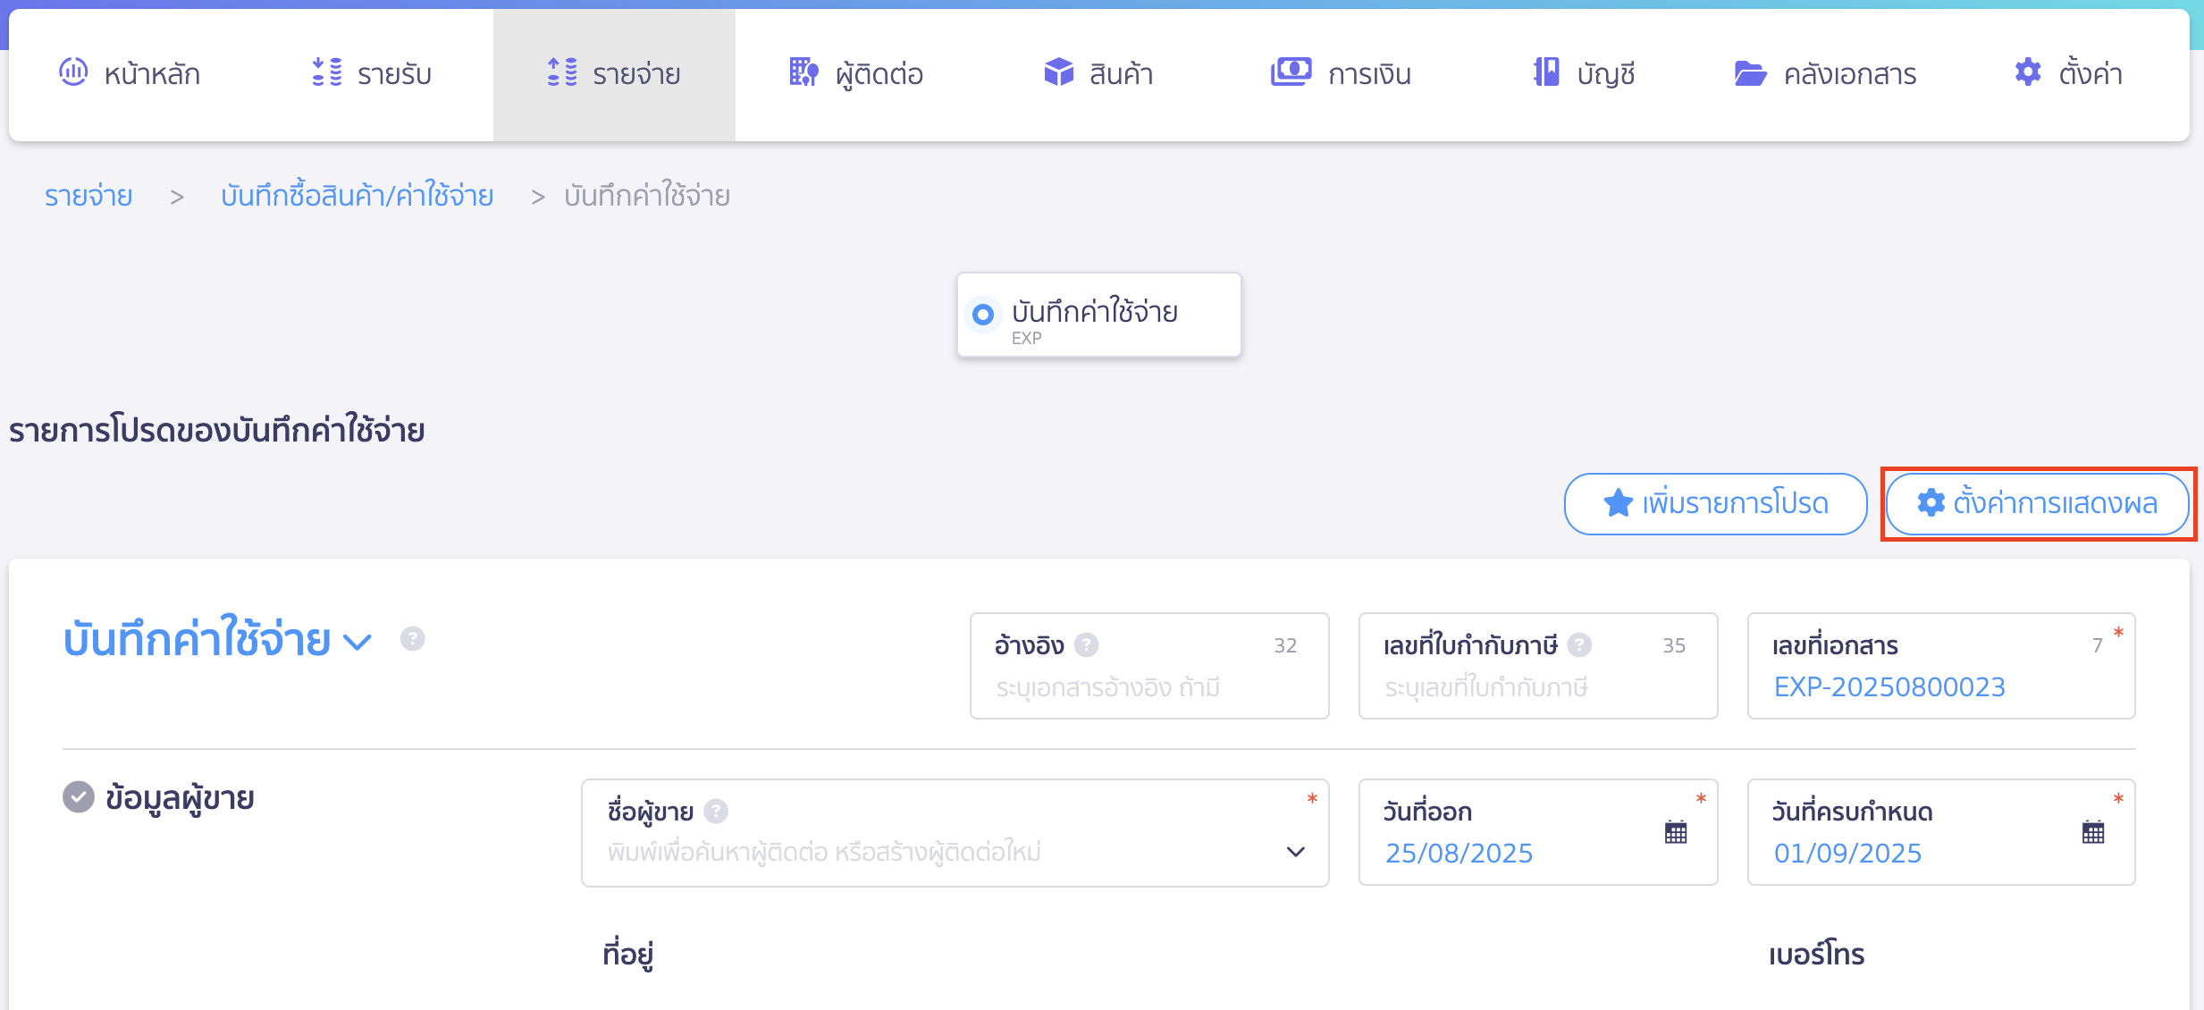
Task: Click the dashboard chart icon beside หน้าหลัก
Action: click(73, 72)
